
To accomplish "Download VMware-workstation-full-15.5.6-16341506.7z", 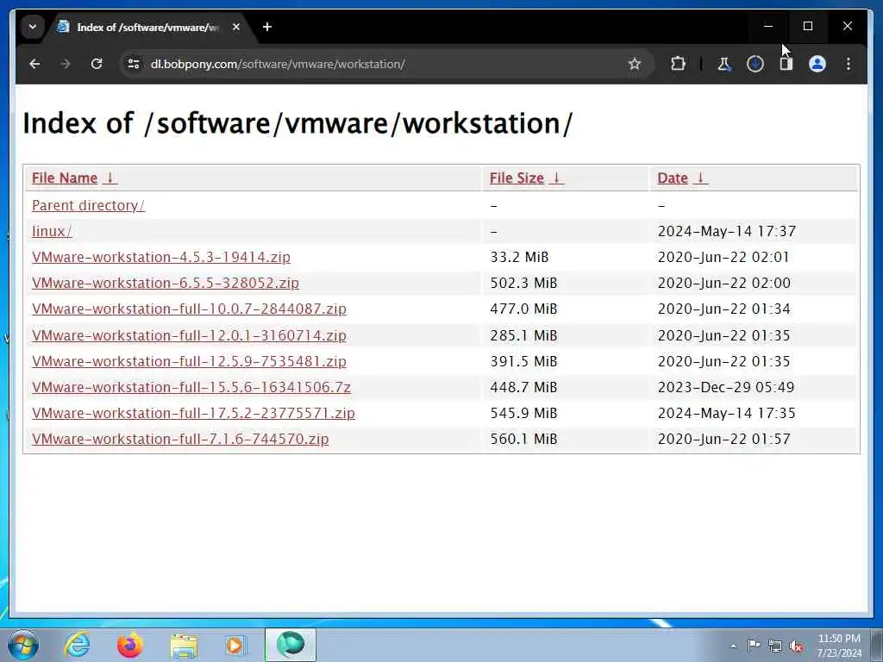I will [x=191, y=387].
